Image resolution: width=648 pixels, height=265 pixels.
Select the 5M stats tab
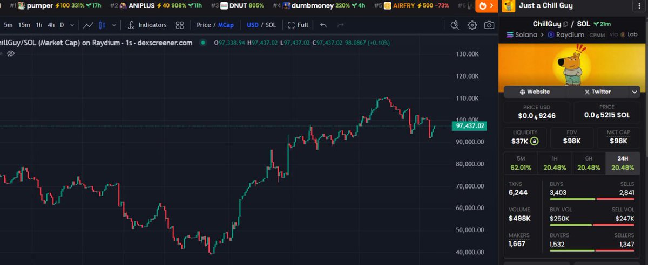[521, 163]
